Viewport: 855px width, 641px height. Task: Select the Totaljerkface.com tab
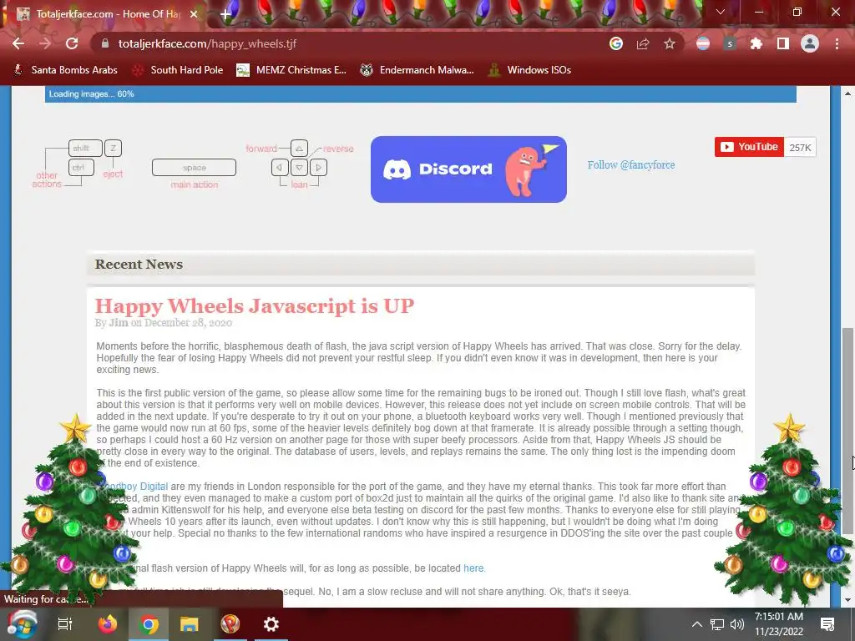click(106, 14)
